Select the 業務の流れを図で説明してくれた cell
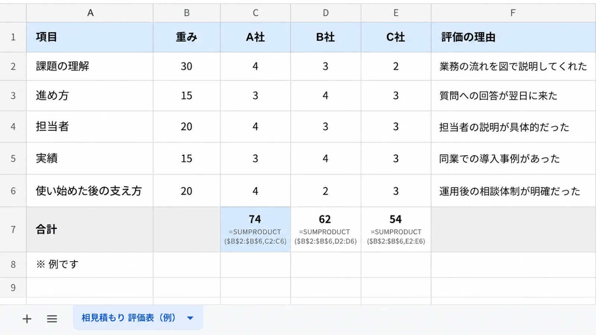Screen dimensions: 596x335 pyautogui.click(x=513, y=66)
